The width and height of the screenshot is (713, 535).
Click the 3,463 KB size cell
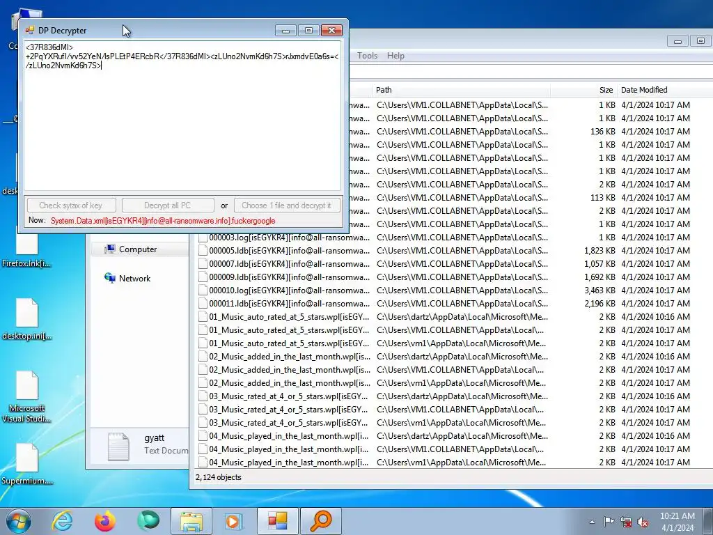[x=600, y=290]
